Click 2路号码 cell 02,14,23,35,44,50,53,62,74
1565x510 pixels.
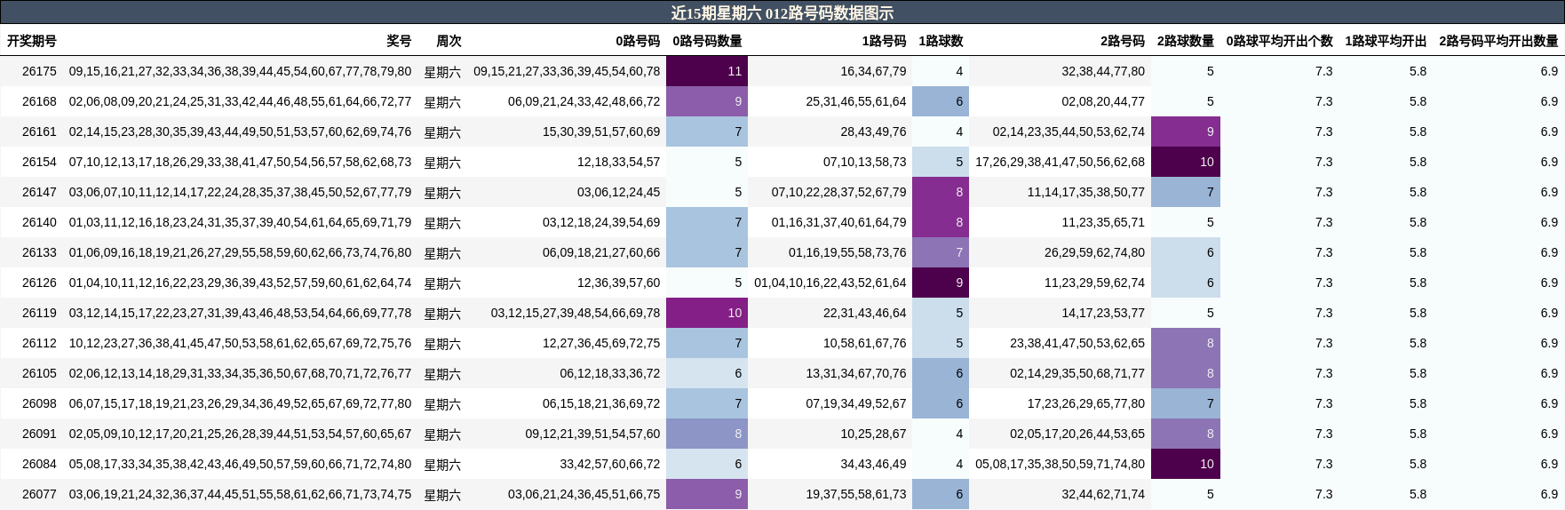[1068, 131]
